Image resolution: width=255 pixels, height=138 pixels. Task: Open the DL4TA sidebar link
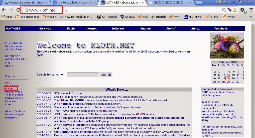(x=9, y=66)
